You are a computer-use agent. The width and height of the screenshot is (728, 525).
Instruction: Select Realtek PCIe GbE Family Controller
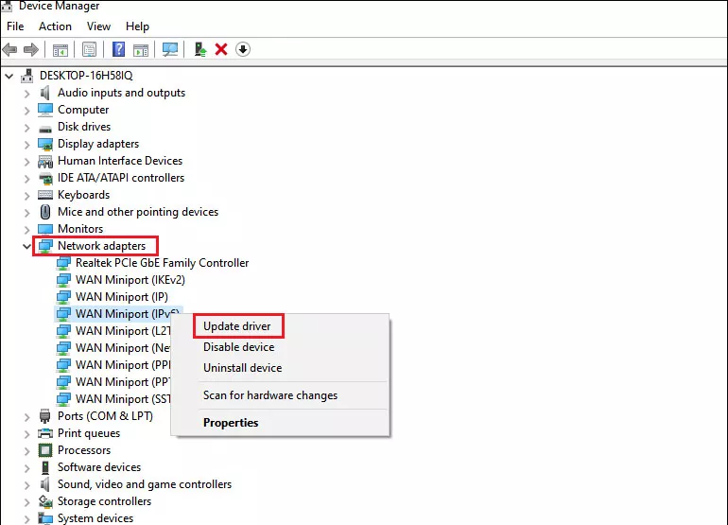coord(162,263)
